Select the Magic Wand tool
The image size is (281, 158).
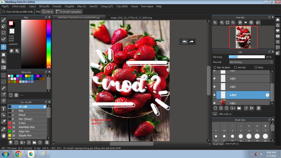click(x=3, y=88)
